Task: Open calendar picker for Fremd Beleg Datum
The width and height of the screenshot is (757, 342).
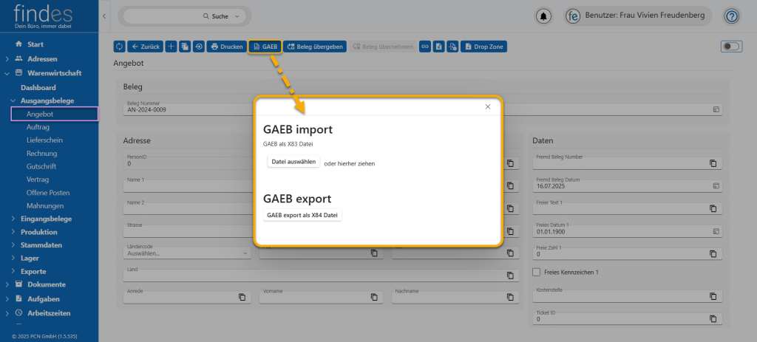Action: (x=715, y=185)
